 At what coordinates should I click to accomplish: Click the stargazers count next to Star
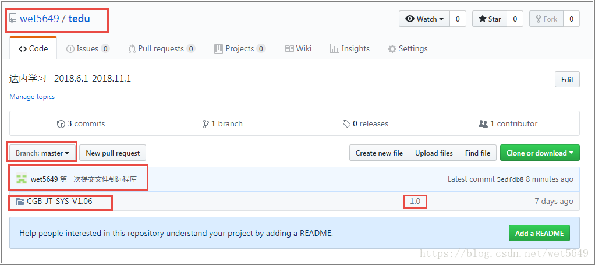515,19
